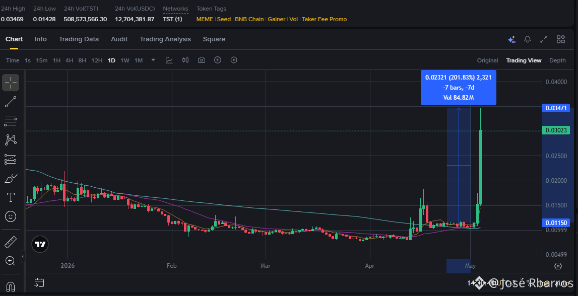Open the multi-chart layout grid
The image size is (578, 296).
[x=561, y=39]
